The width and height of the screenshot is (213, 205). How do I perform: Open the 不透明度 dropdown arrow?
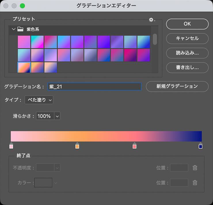coord(57,168)
